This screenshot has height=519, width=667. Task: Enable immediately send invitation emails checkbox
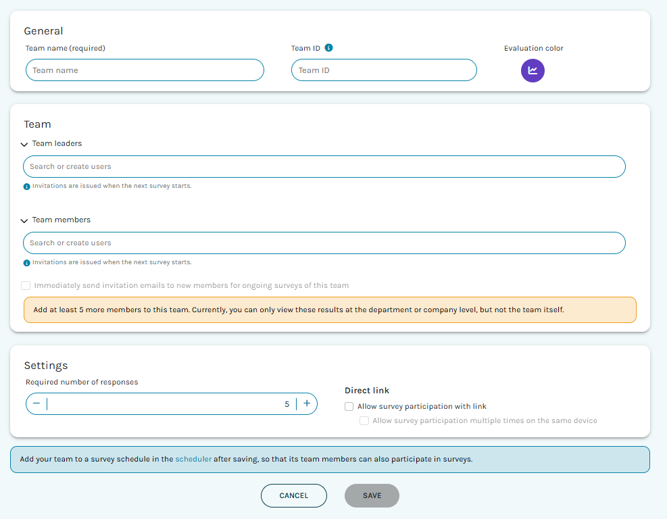tap(26, 285)
